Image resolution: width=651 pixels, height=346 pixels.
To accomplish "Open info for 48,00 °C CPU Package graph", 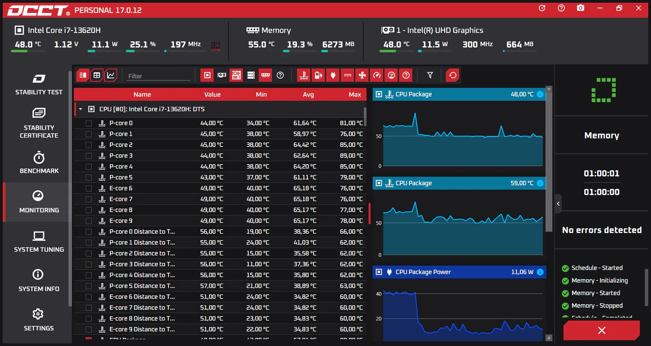I will (x=540, y=94).
